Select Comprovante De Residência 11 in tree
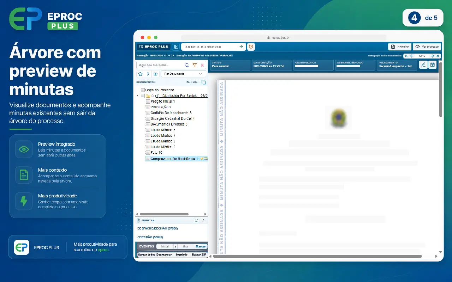The image size is (452, 282). click(x=175, y=159)
